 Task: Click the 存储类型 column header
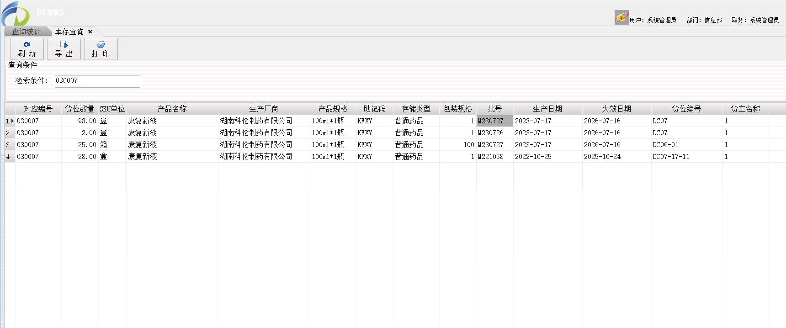pyautogui.click(x=416, y=109)
